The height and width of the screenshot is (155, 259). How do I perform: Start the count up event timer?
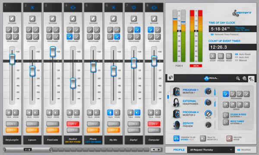coord(212,56)
